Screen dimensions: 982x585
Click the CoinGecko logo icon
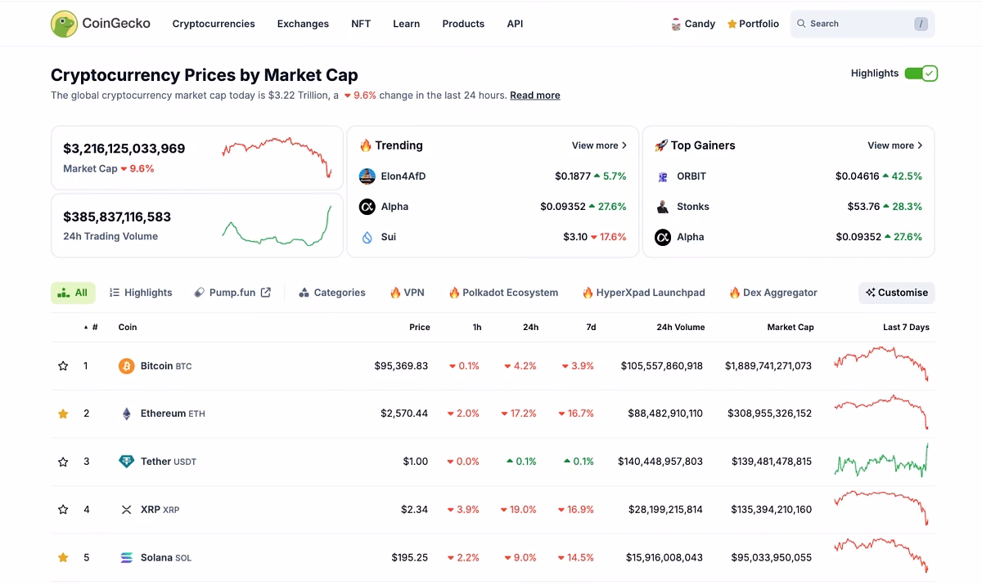[x=64, y=24]
